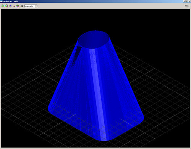Expand the geometry dropdown arrow
Screen dimensions: 191x149
(36, 6)
